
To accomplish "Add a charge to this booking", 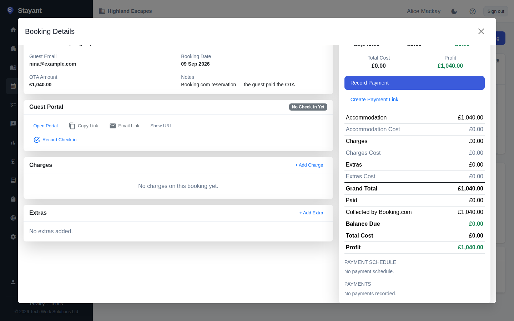I will point(309,165).
